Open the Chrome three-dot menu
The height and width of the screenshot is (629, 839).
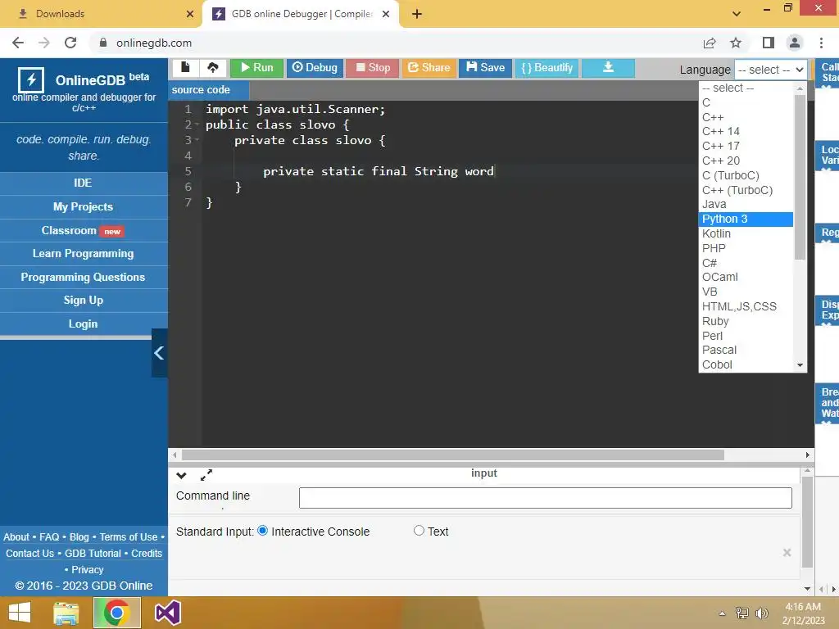pyautogui.click(x=821, y=43)
